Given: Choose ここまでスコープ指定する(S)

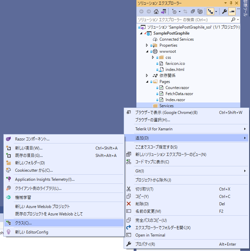Looking at the screenshot, I should tap(186, 147).
